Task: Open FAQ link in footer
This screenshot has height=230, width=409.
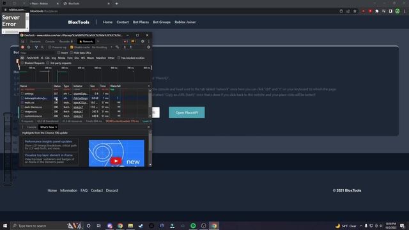Action: (84, 190)
